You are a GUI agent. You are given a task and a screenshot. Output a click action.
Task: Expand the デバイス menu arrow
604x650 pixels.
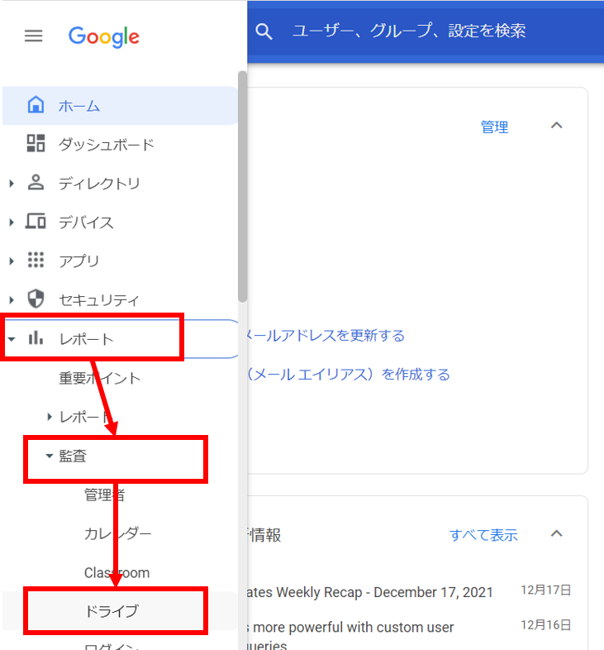click(12, 222)
